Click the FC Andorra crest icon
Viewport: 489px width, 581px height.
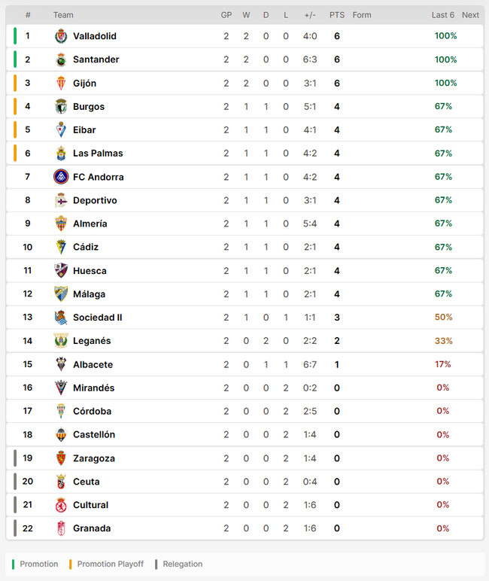click(x=61, y=177)
